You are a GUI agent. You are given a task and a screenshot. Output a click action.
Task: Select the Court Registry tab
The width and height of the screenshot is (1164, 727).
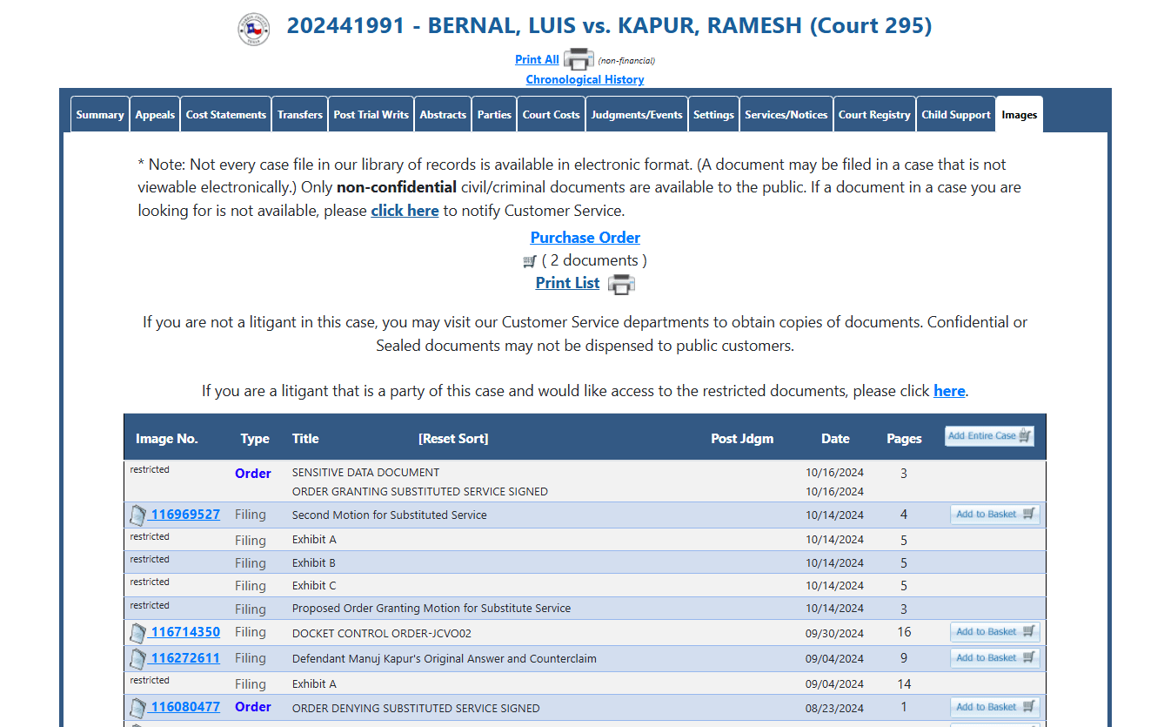click(874, 114)
